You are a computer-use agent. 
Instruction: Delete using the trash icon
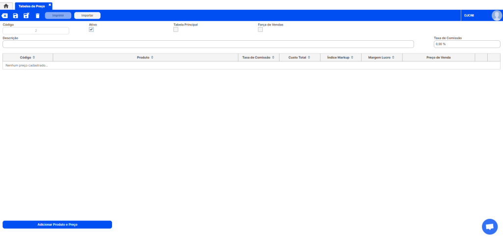pos(37,16)
